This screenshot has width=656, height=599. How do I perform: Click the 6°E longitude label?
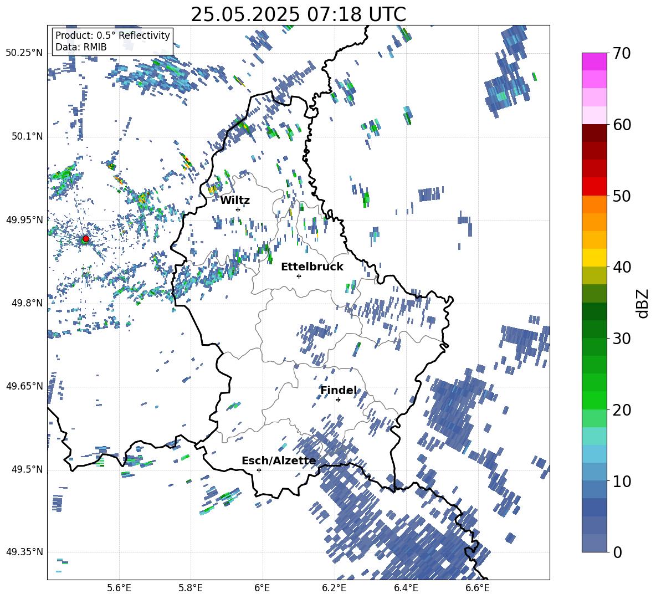click(x=262, y=588)
